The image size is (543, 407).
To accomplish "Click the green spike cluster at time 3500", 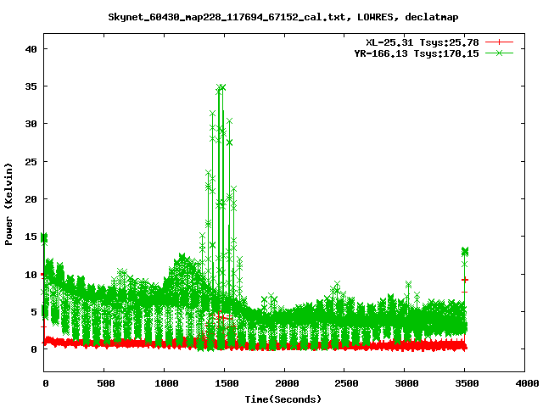I will point(465,251).
